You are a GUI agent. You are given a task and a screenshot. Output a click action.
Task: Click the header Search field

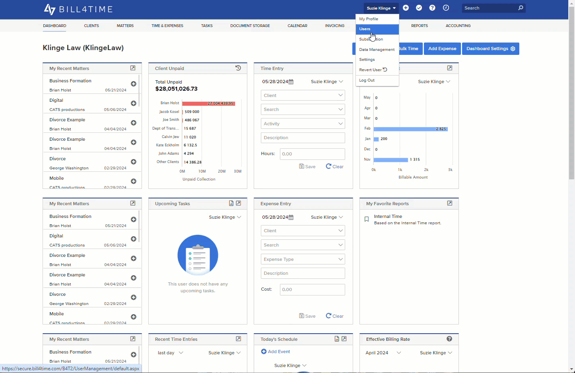[x=490, y=8]
